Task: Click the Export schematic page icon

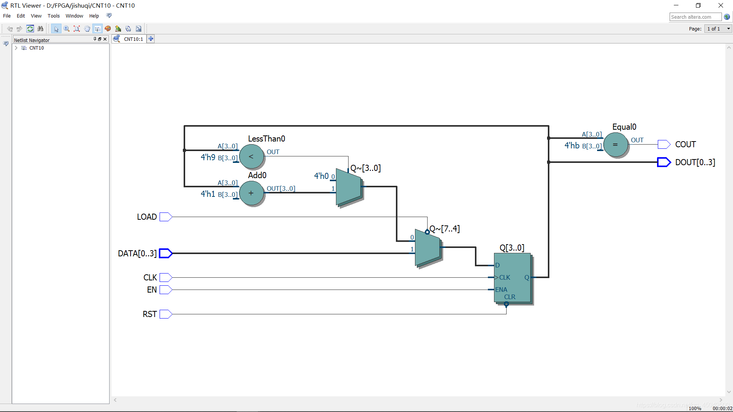Action: [139, 29]
